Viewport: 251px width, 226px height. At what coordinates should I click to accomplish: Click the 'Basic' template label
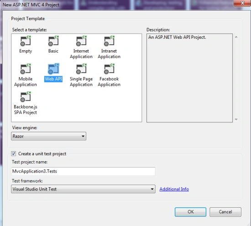point(53,51)
